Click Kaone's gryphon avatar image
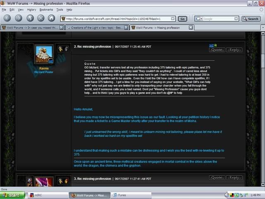The image size is (265, 199). coord(44,54)
